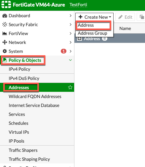Screen dimensions: 145x167
Task: Click the clone icon next to Edit
Action: (x=141, y=17)
